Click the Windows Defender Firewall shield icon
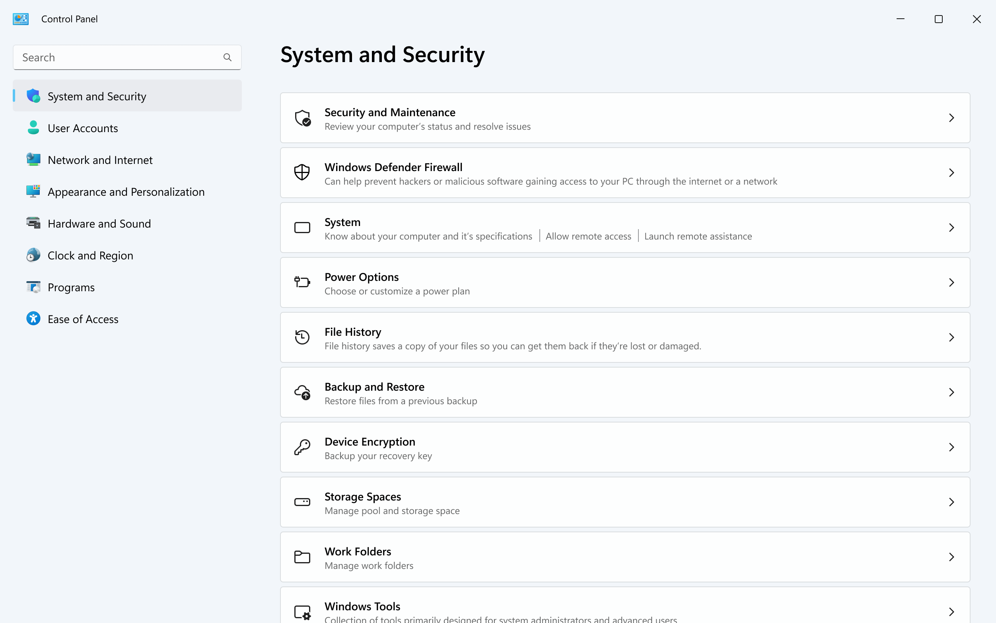Viewport: 996px width, 623px height. tap(302, 173)
